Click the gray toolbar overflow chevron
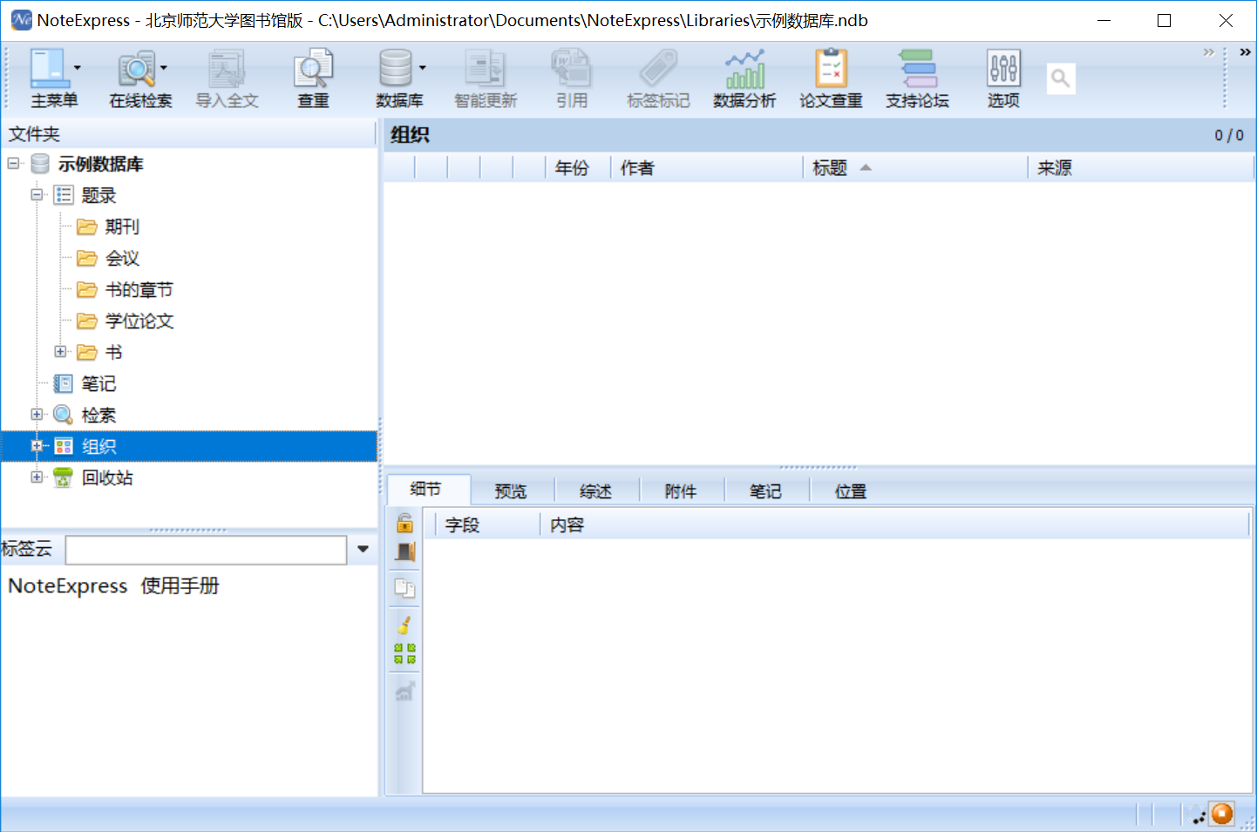Screen dimensions: 1257x832 point(1208,52)
